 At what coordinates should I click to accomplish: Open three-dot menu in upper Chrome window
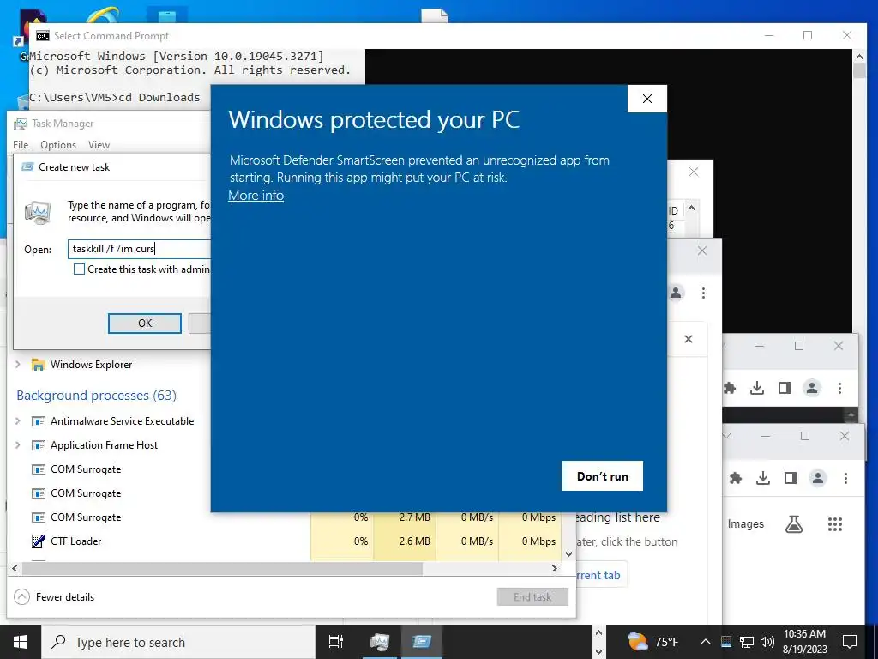(839, 388)
